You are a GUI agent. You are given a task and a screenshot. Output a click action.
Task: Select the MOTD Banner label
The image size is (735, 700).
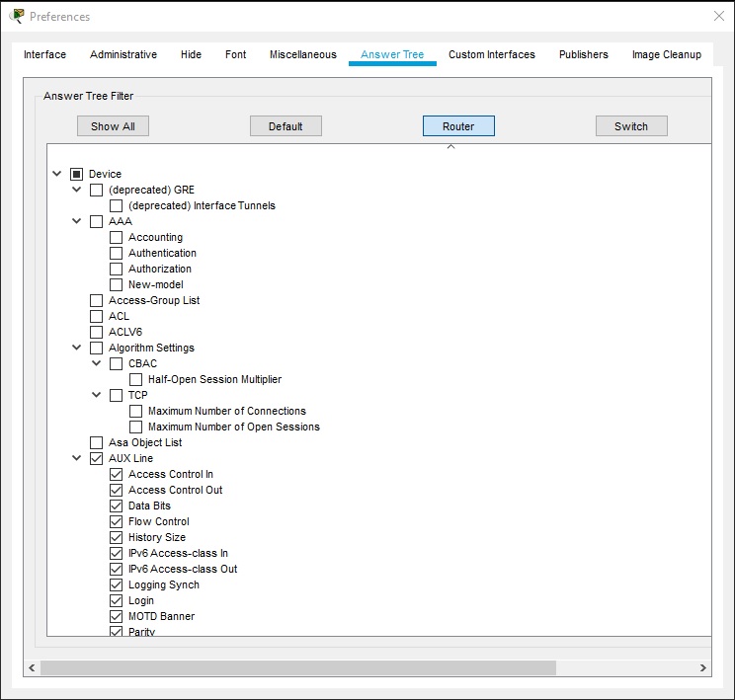161,616
